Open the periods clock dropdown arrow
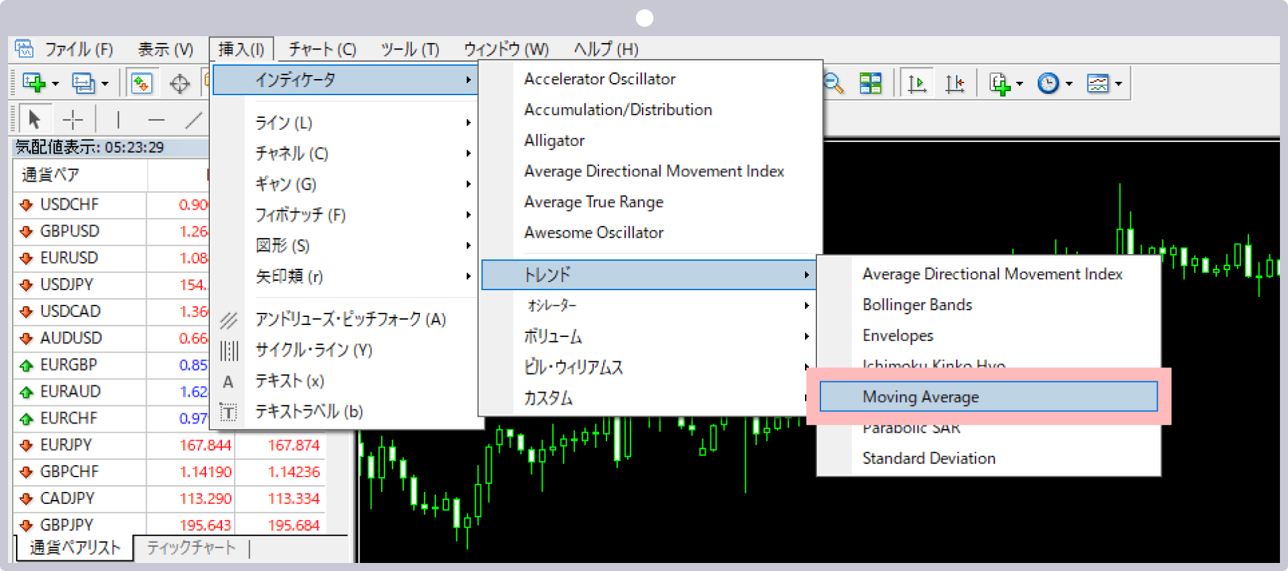 (x=1069, y=84)
